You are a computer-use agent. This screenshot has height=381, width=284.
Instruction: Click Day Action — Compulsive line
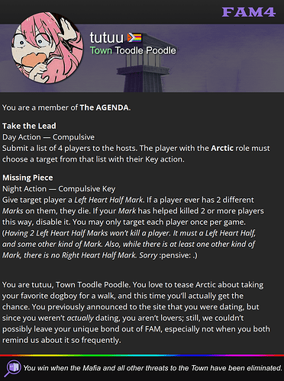(x=48, y=137)
